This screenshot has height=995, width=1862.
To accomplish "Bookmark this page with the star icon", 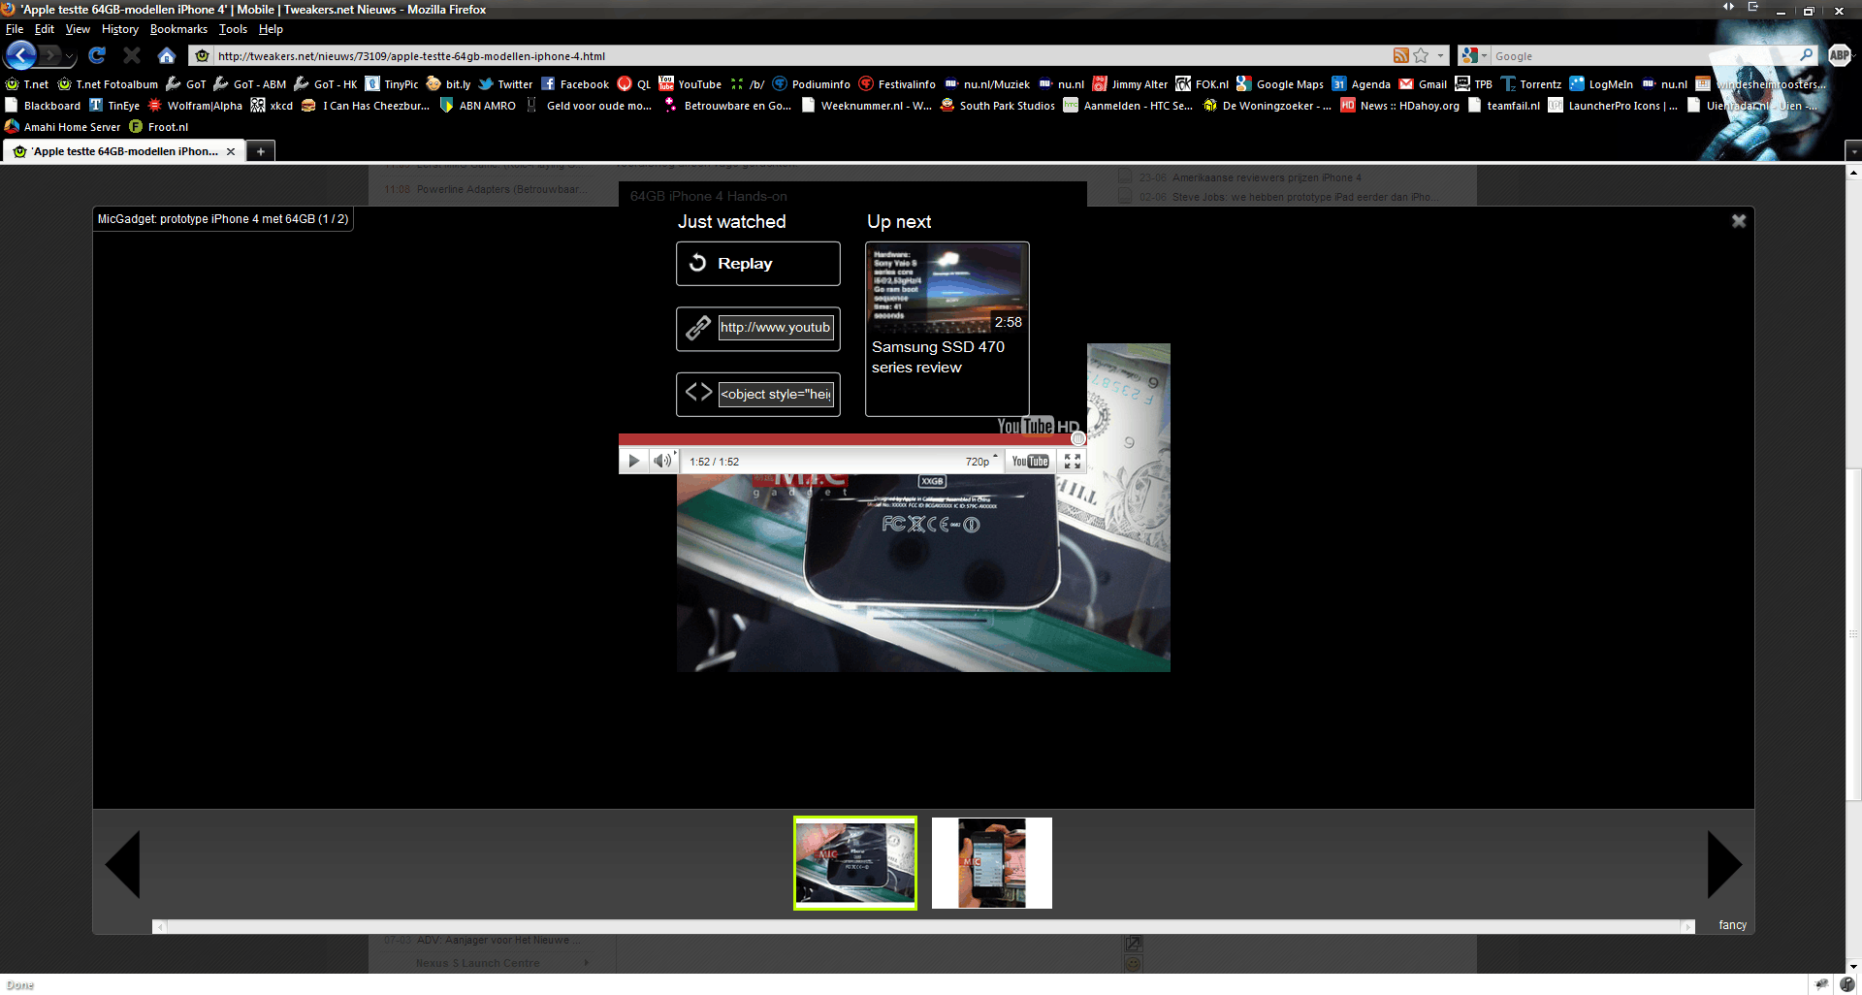I will pyautogui.click(x=1421, y=55).
